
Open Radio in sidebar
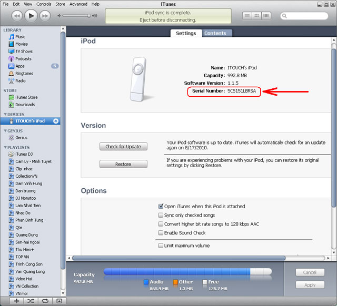[x=21, y=80]
